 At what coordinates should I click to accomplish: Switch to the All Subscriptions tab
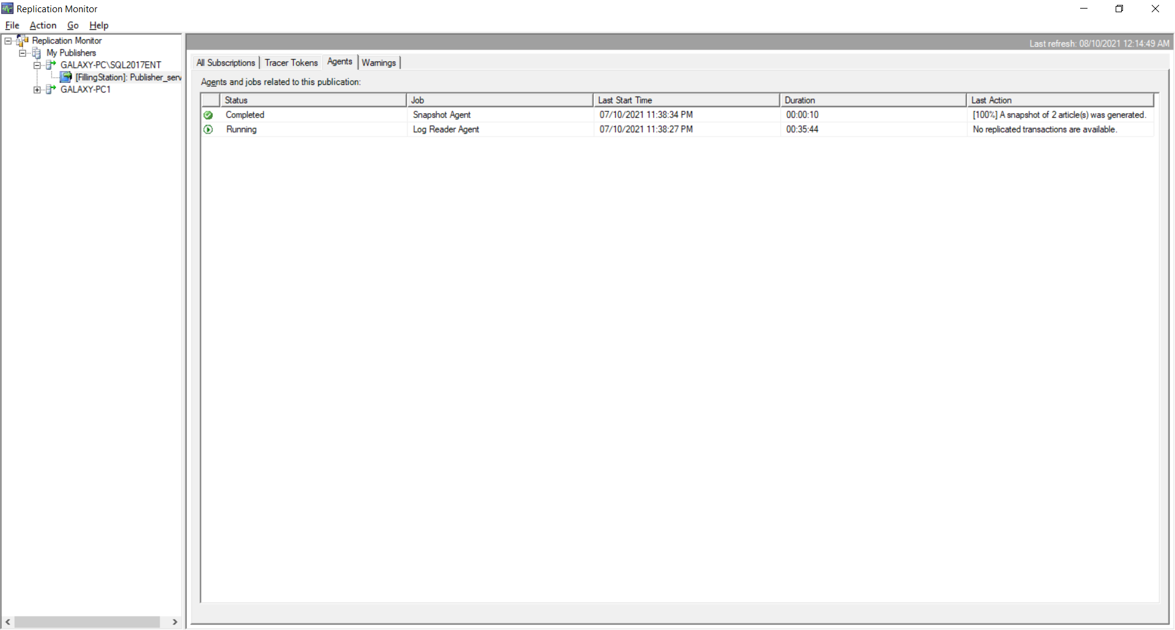pyautogui.click(x=226, y=62)
